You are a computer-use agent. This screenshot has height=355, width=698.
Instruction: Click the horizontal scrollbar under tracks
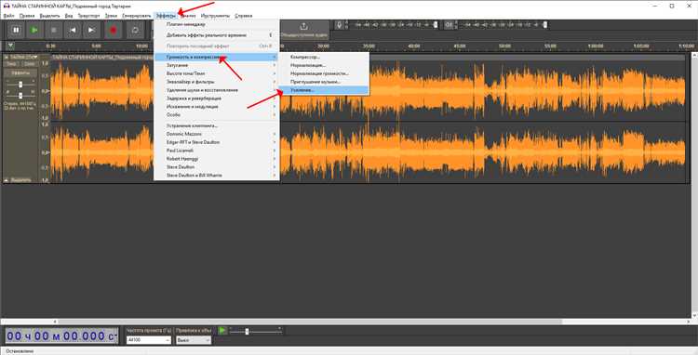[x=310, y=322]
